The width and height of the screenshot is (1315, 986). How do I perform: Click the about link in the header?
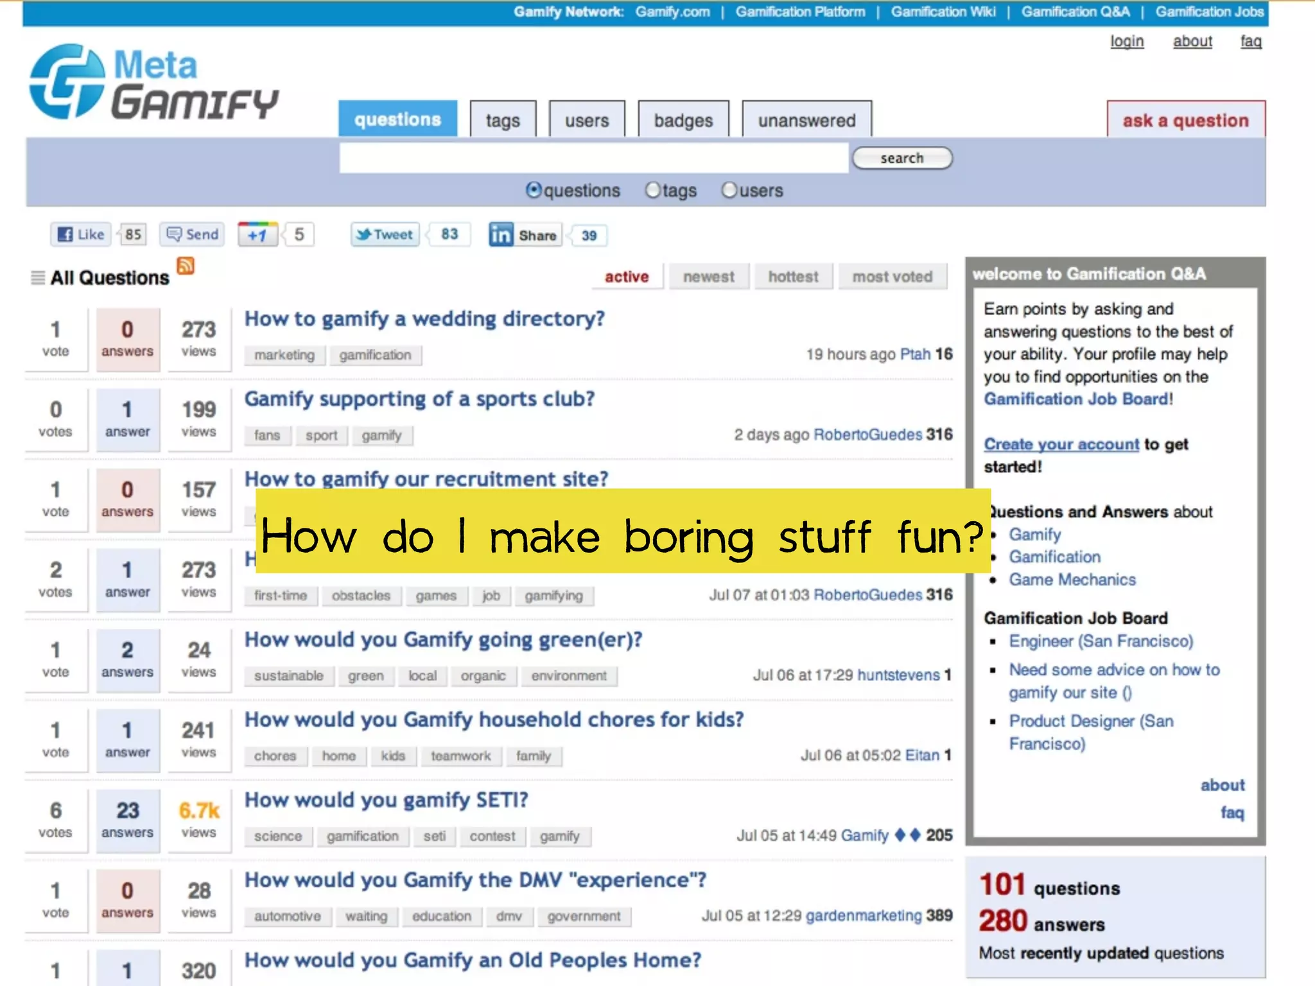point(1193,42)
